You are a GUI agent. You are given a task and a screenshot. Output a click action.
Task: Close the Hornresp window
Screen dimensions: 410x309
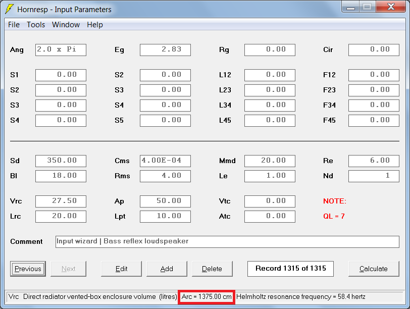click(391, 7)
